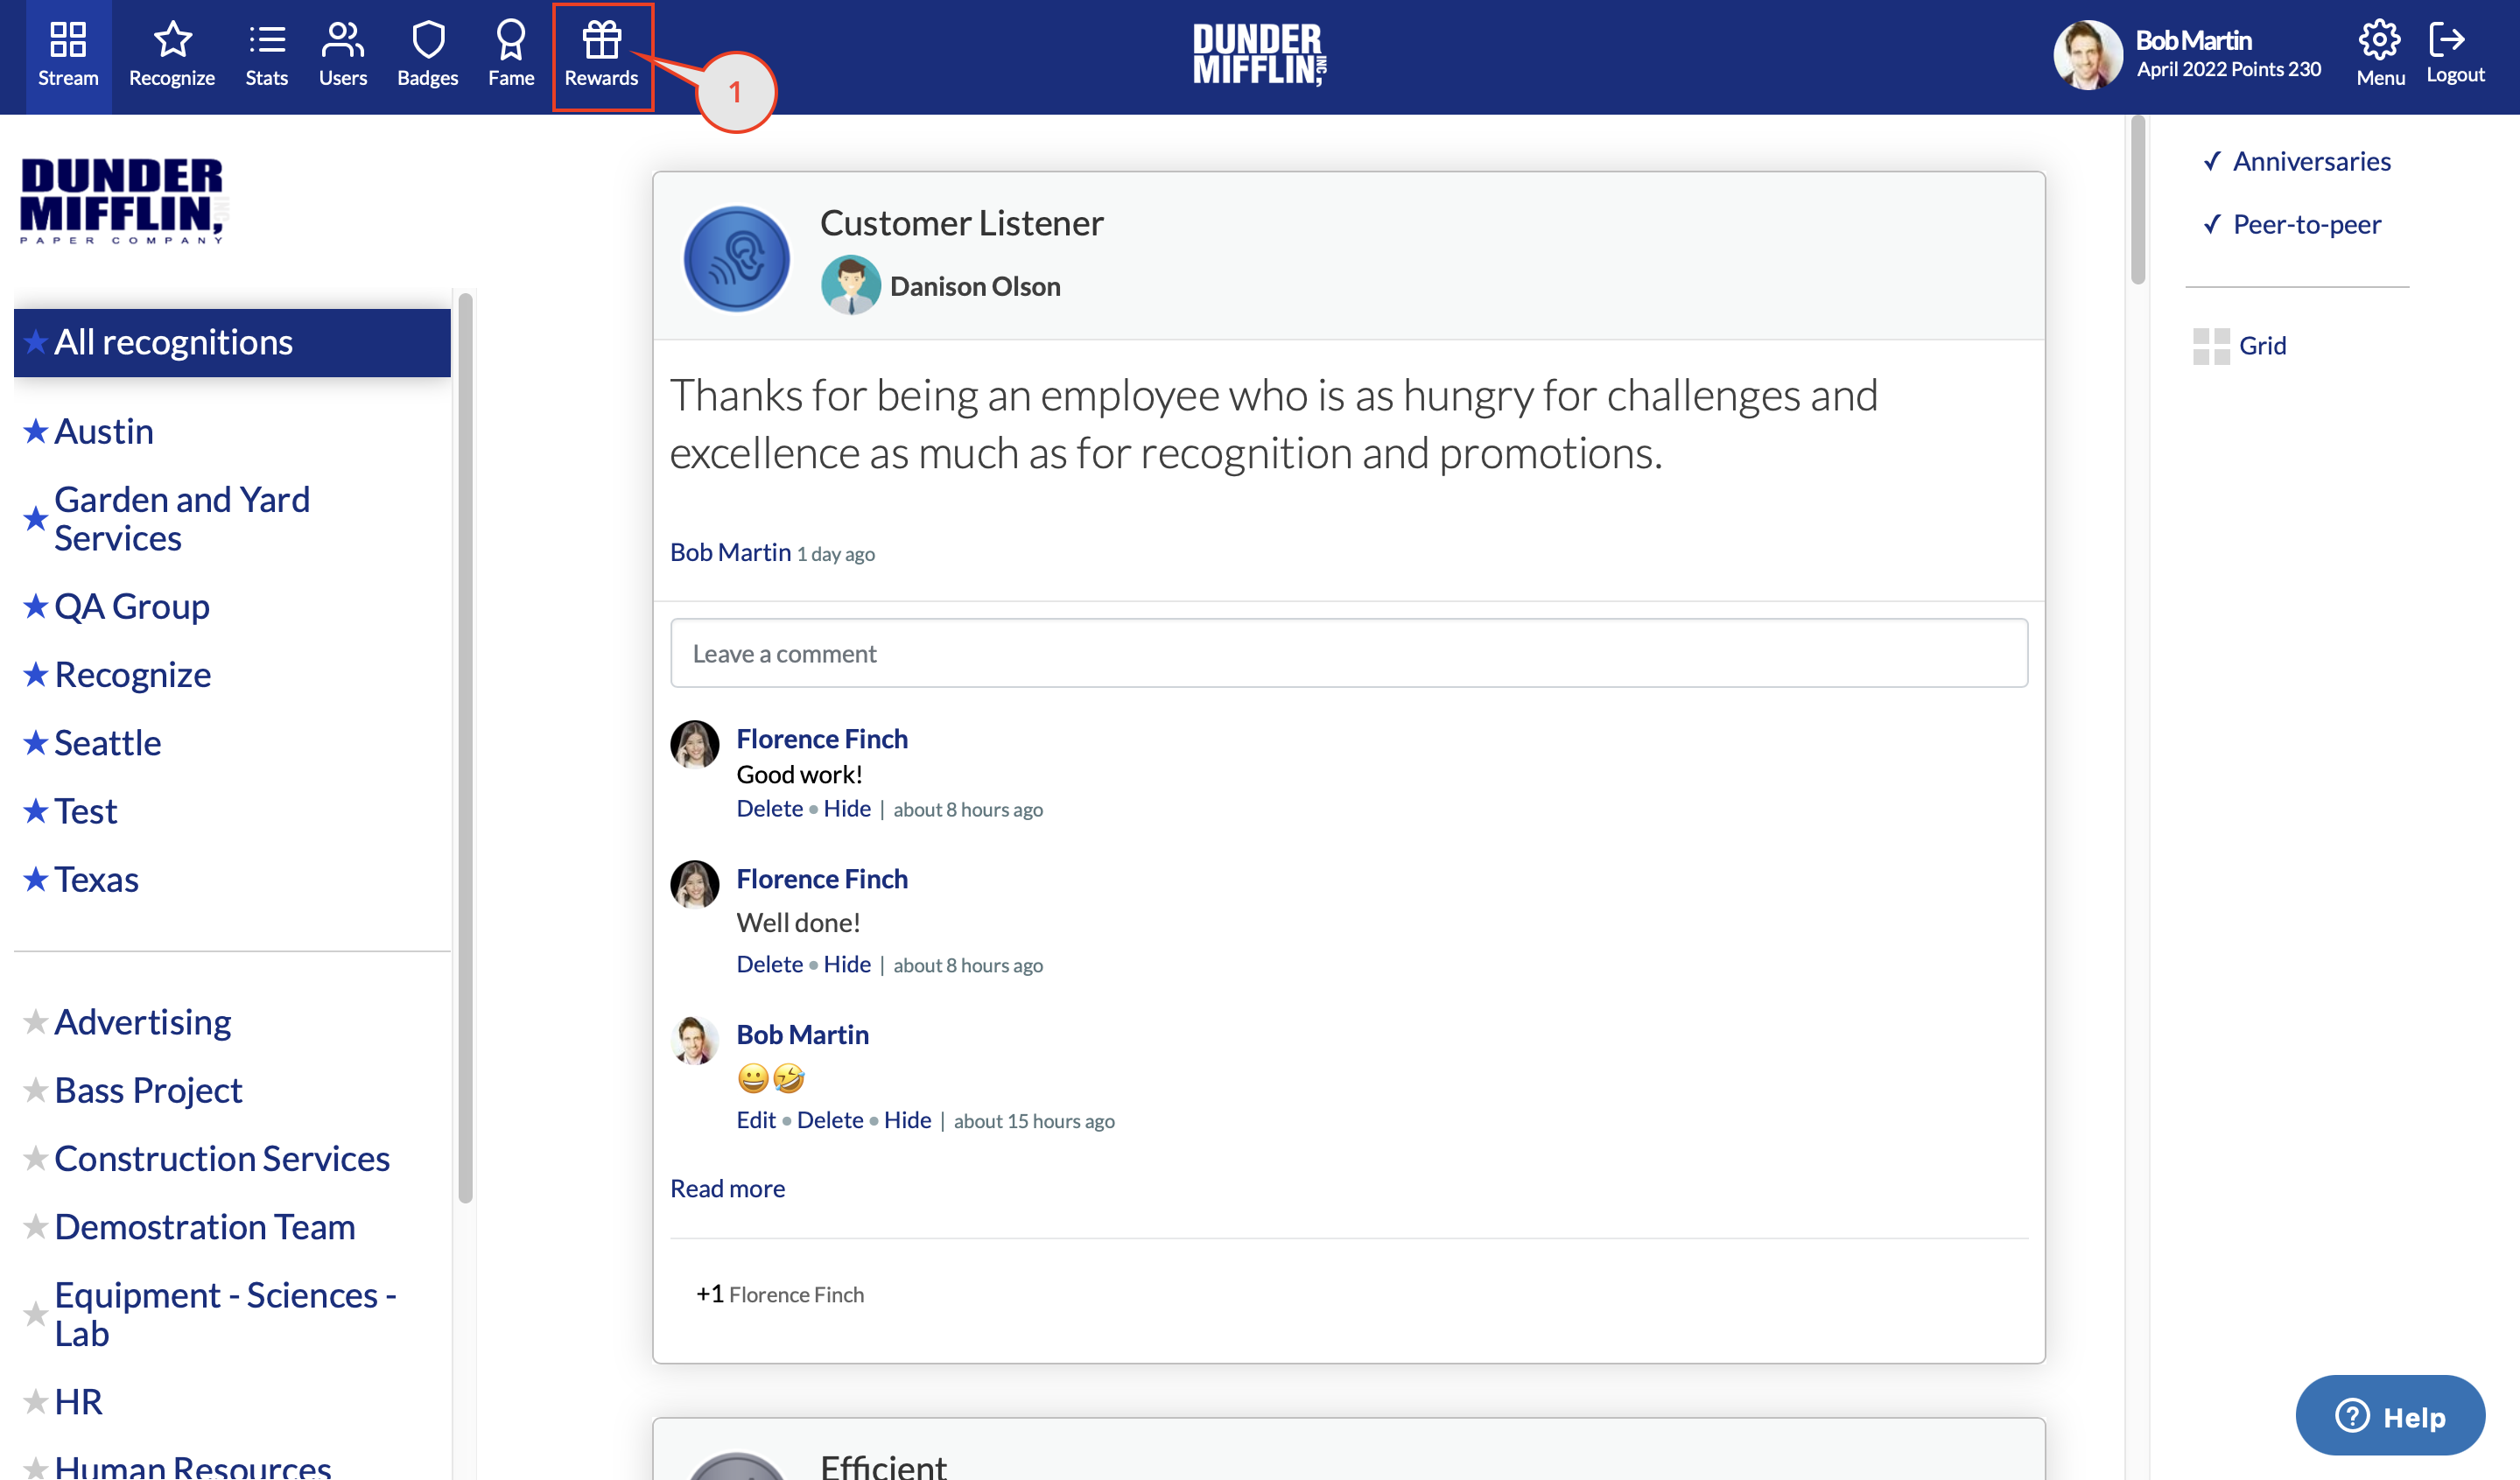Click the Customer Listener badge icon
Screen dimensions: 2520x1480
[737, 259]
